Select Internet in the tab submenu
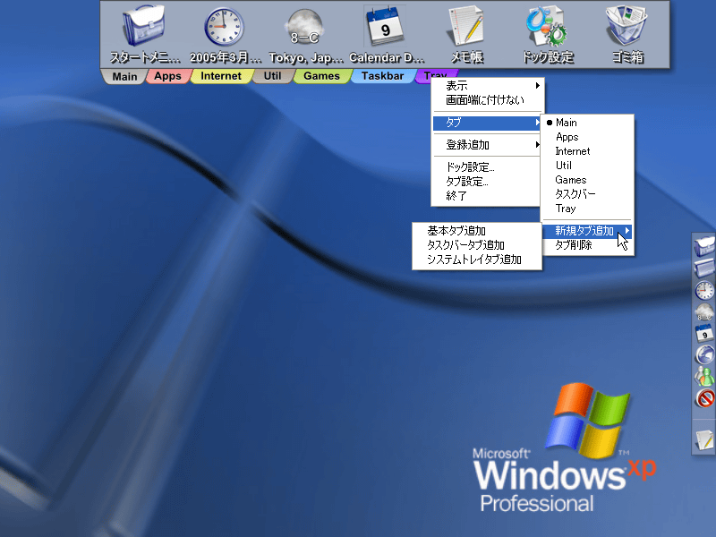This screenshot has height=537, width=716. click(587, 151)
